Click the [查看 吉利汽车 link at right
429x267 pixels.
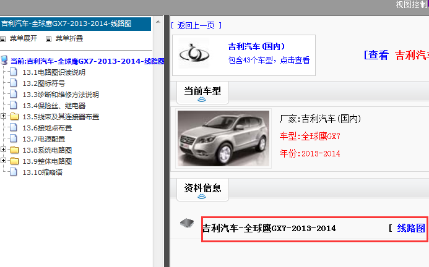[x=396, y=55]
